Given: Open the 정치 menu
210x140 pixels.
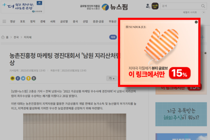Looking at the screenshot, I should 33,21.
